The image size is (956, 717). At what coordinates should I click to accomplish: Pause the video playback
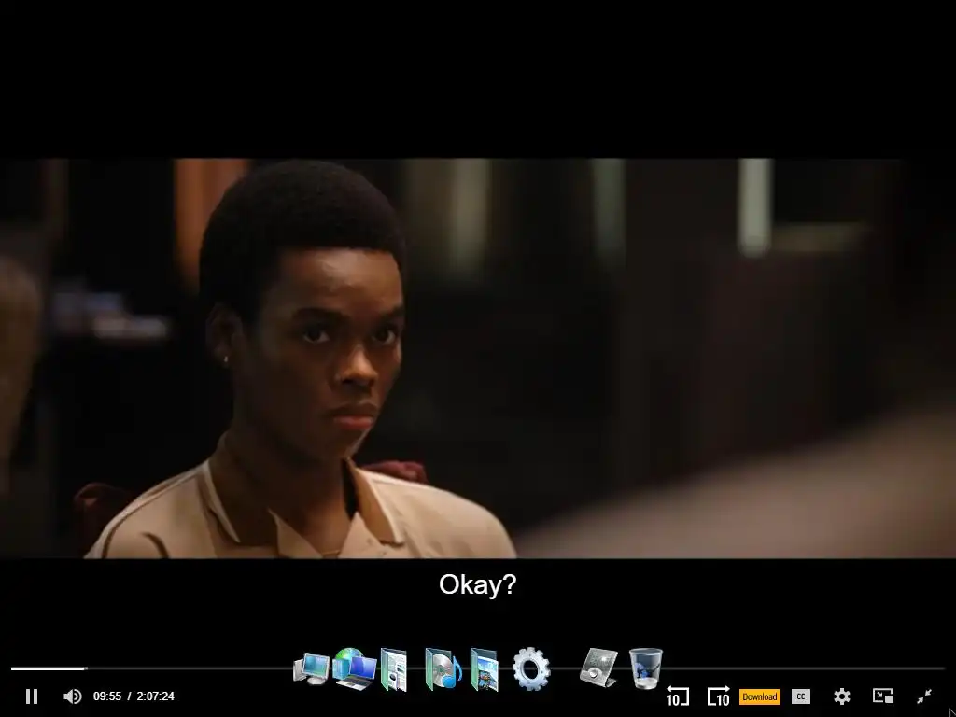point(32,696)
